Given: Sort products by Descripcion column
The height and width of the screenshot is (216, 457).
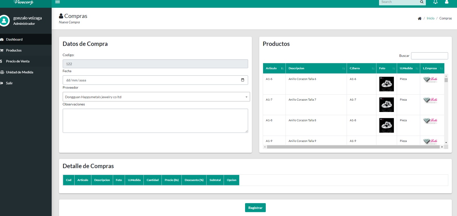Looking at the screenshot, I should point(316,68).
